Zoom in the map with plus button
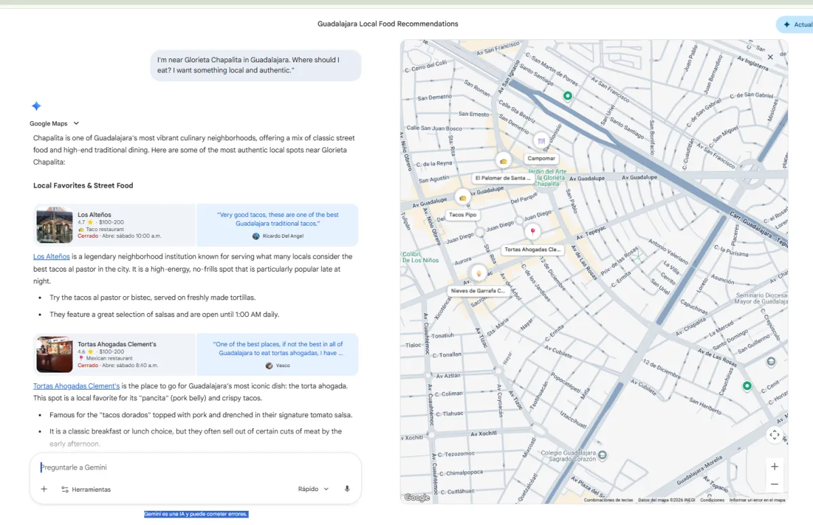 pos(774,467)
